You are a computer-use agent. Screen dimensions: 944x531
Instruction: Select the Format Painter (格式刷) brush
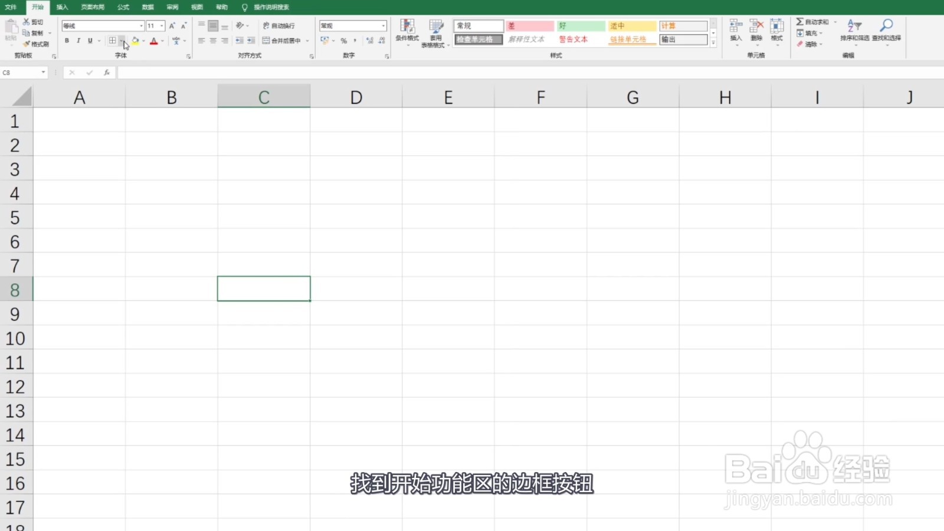26,44
